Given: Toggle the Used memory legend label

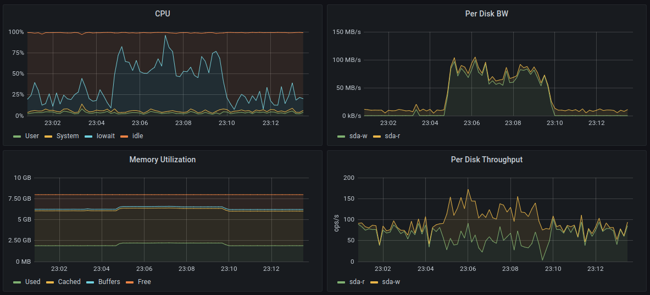Looking at the screenshot, I should pos(32,282).
